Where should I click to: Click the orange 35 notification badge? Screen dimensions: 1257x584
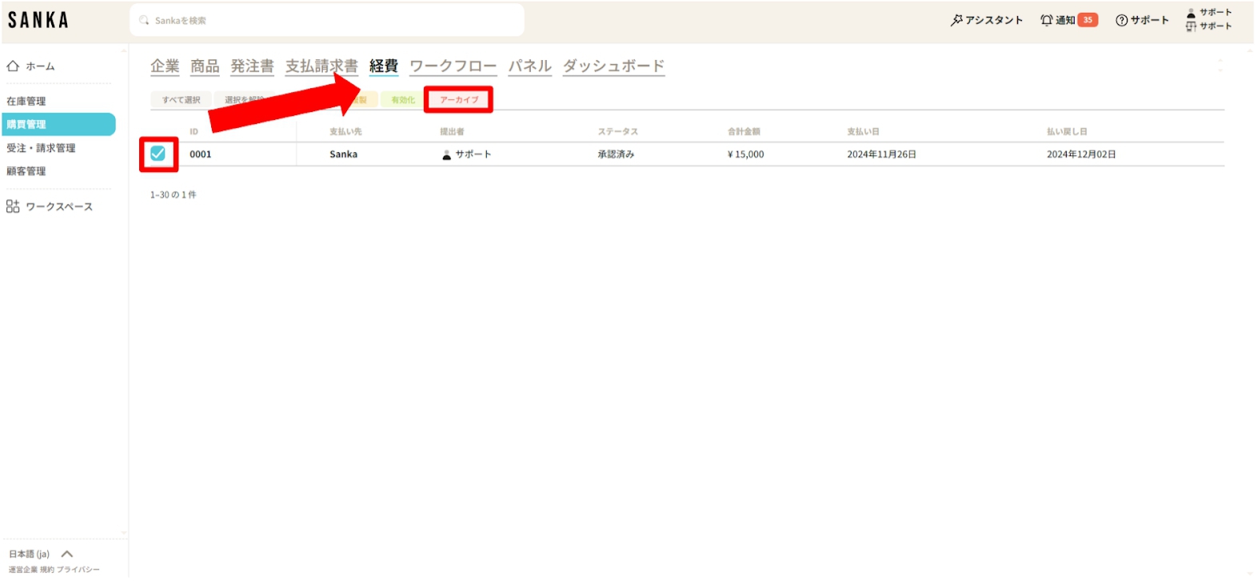(1087, 20)
